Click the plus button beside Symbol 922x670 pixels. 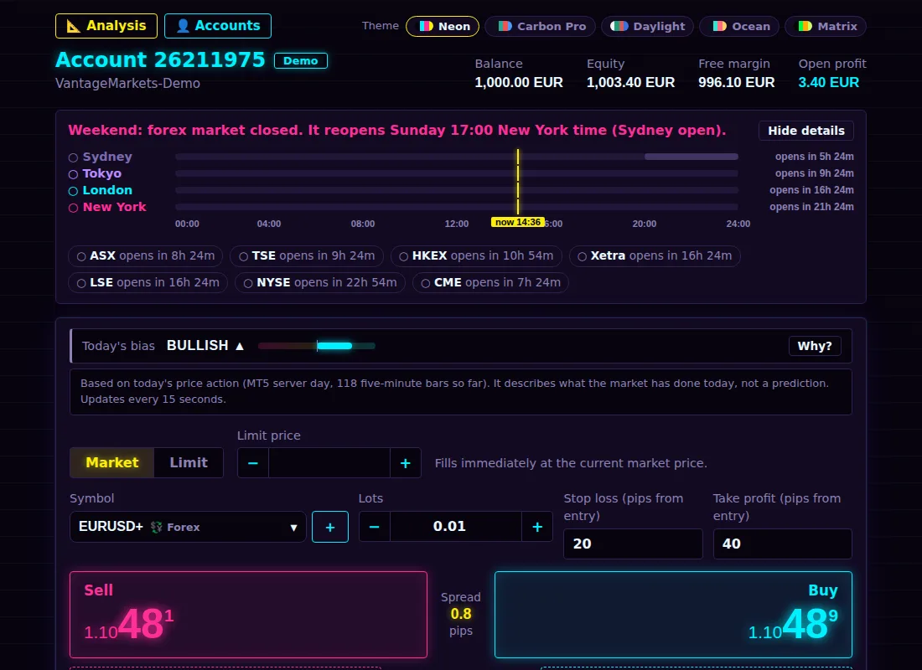(330, 527)
